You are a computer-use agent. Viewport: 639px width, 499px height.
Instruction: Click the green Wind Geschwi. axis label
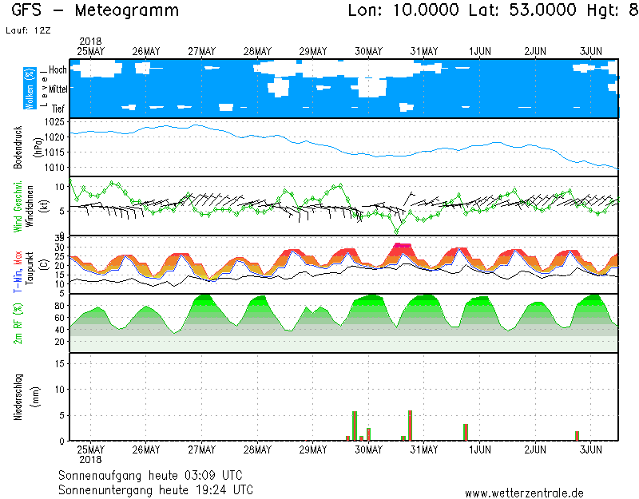pyautogui.click(x=18, y=206)
